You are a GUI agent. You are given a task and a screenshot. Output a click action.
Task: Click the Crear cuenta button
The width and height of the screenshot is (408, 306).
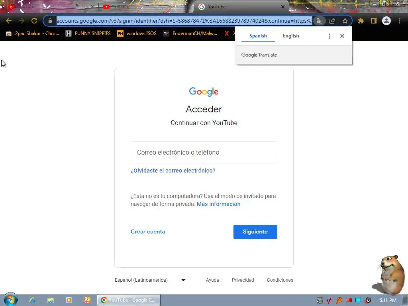(148, 231)
